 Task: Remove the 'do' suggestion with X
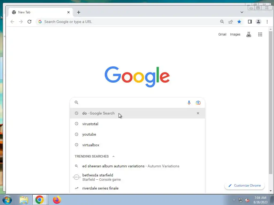point(198,113)
